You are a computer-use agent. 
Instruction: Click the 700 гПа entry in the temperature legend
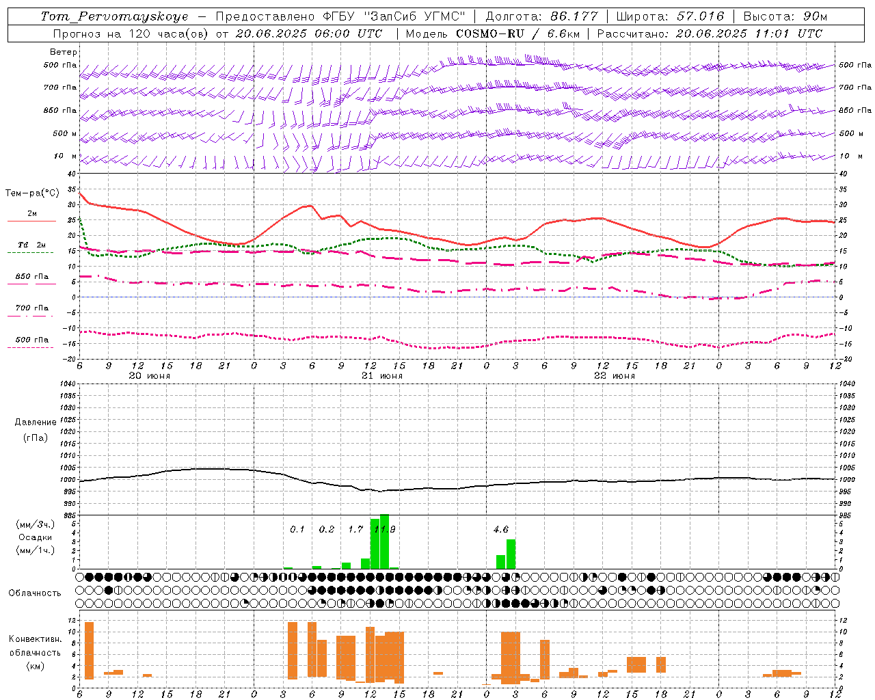32,308
